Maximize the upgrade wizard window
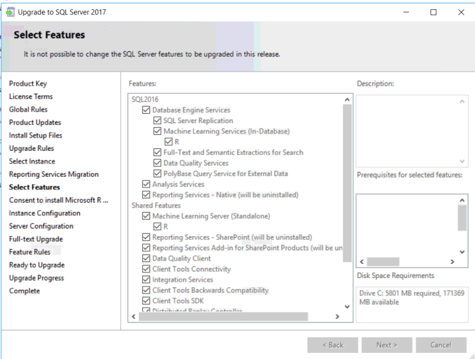The width and height of the screenshot is (475, 359). click(x=433, y=12)
